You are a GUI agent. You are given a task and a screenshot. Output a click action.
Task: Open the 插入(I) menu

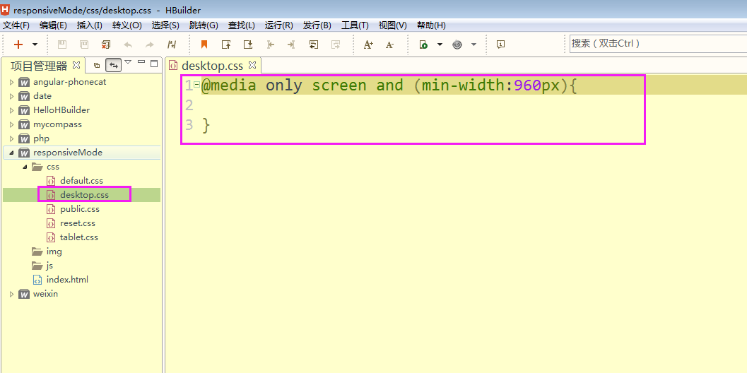89,25
